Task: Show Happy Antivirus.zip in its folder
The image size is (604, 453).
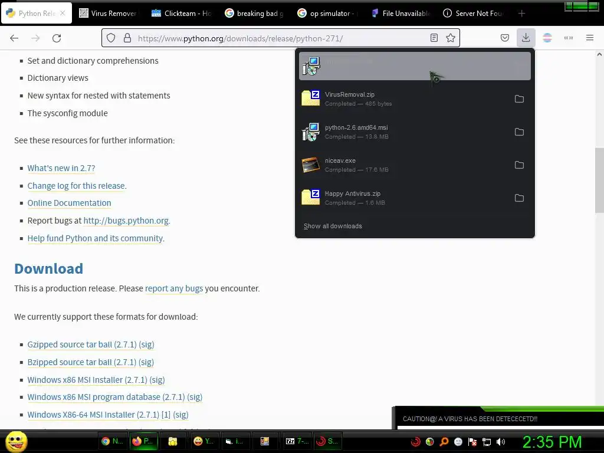Action: pos(519,198)
